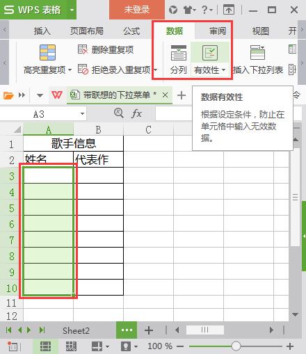The height and width of the screenshot is (354, 306).
Task: Switch to the 审阅 ribbon tab
Action: click(218, 31)
